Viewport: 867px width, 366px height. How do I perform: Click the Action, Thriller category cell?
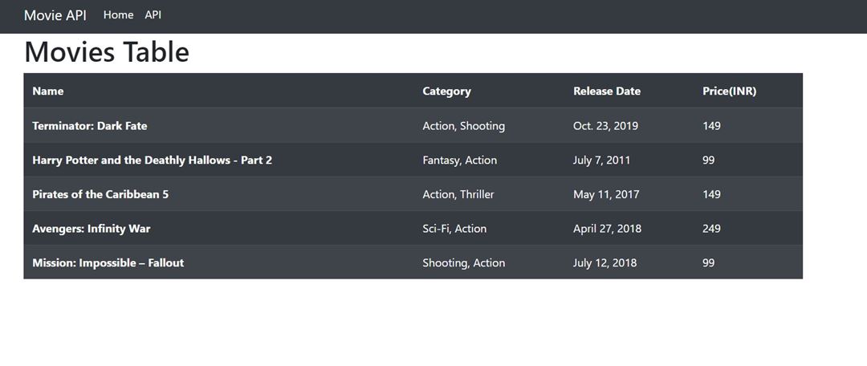(458, 194)
